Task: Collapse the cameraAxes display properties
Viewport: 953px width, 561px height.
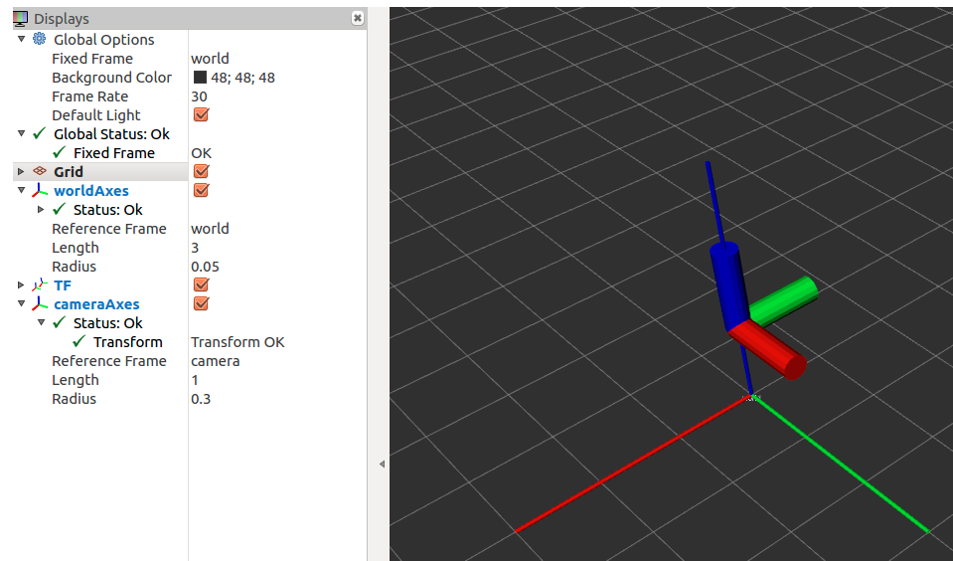Action: 21,303
